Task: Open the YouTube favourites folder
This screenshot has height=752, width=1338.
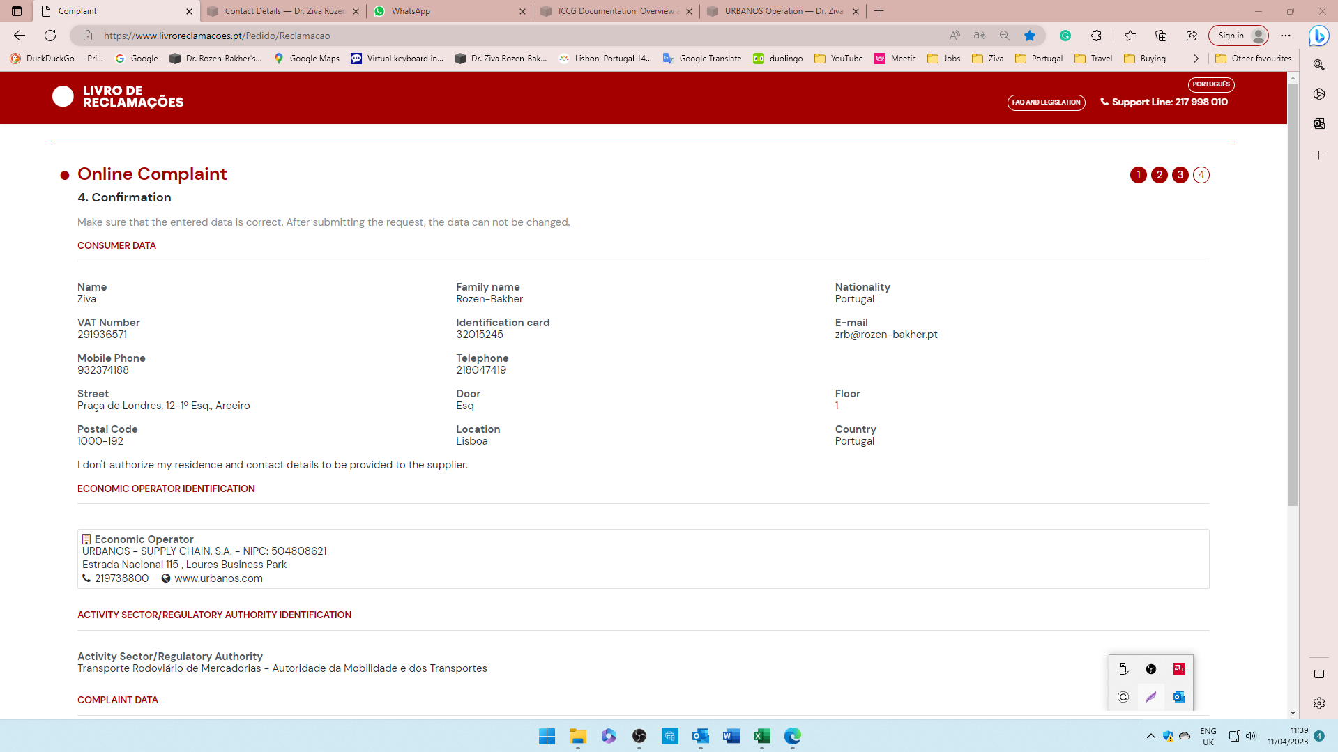Action: pos(839,59)
